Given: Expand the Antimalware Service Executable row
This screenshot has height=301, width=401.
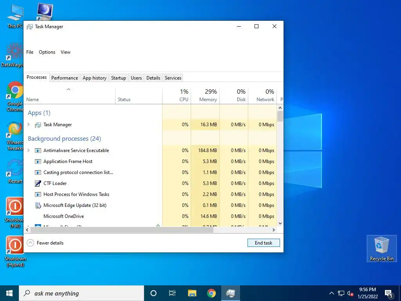Looking at the screenshot, I should (29, 150).
